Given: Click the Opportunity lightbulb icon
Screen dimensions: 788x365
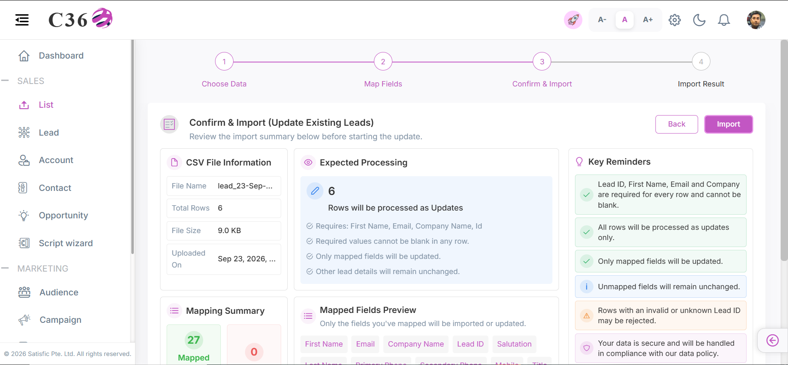Looking at the screenshot, I should [24, 215].
